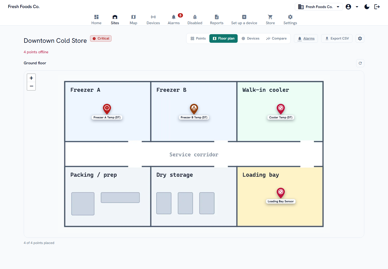388x269 pixels.
Task: Select the Freezer B Temp warning pin
Action: (x=194, y=109)
